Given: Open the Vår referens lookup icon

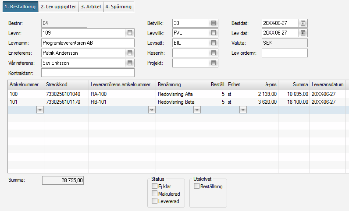Looking at the screenshot, I should coord(130,63).
